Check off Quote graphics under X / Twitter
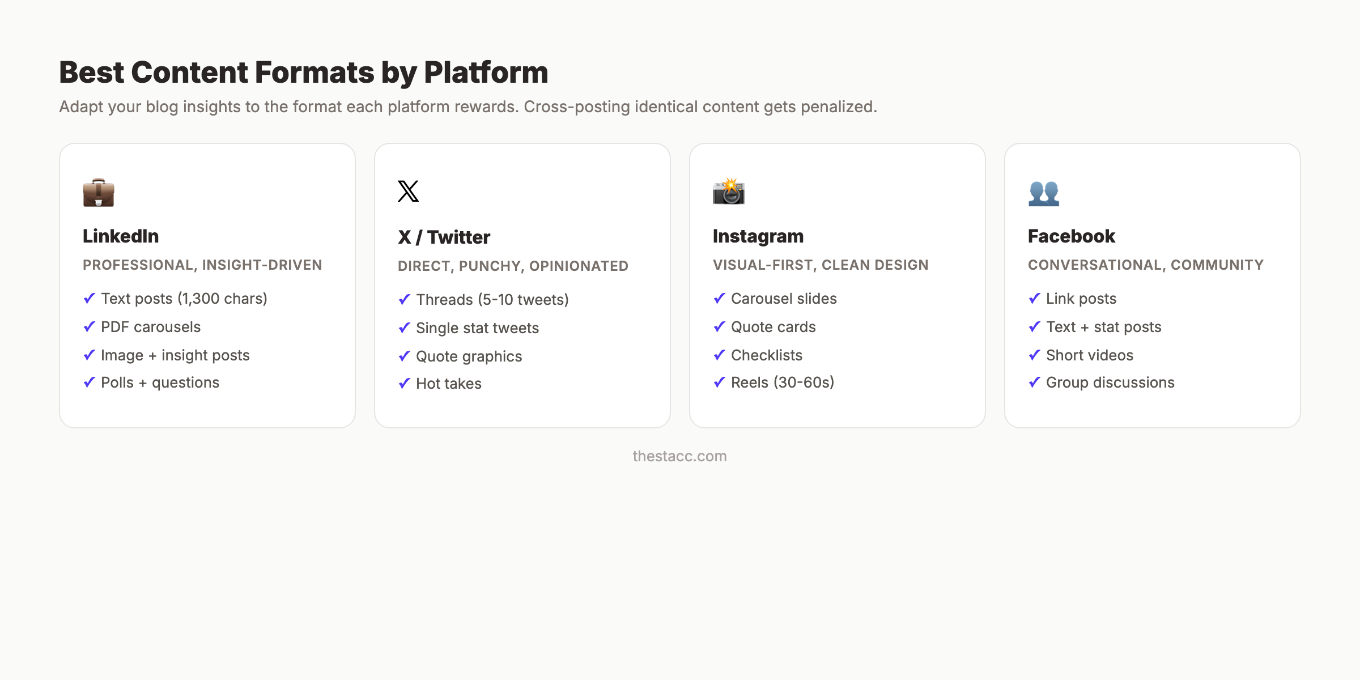The width and height of the screenshot is (1360, 680). (x=469, y=356)
